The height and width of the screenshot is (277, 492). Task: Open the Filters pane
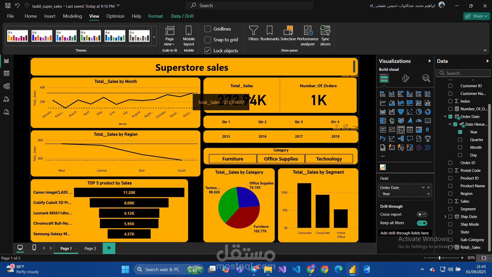pyautogui.click(x=253, y=33)
